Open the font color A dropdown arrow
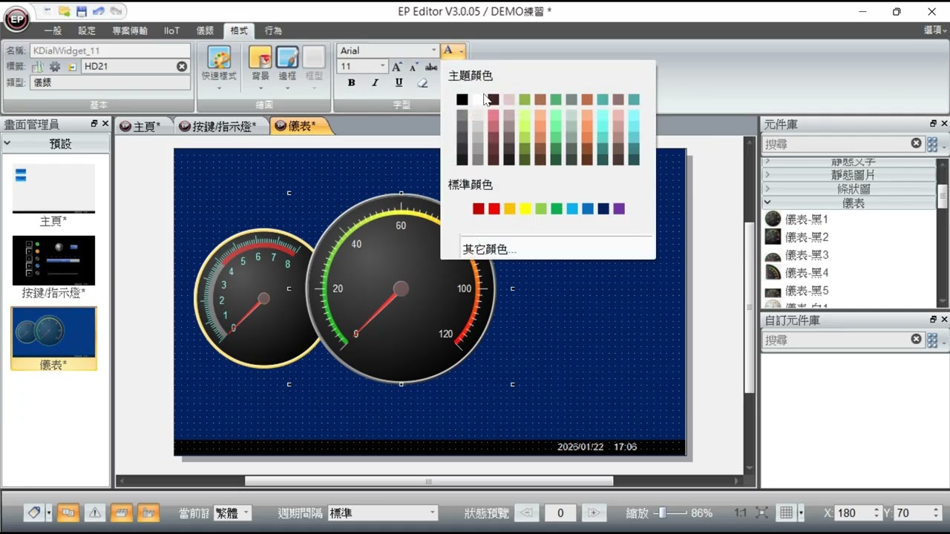The image size is (950, 534). (x=461, y=50)
